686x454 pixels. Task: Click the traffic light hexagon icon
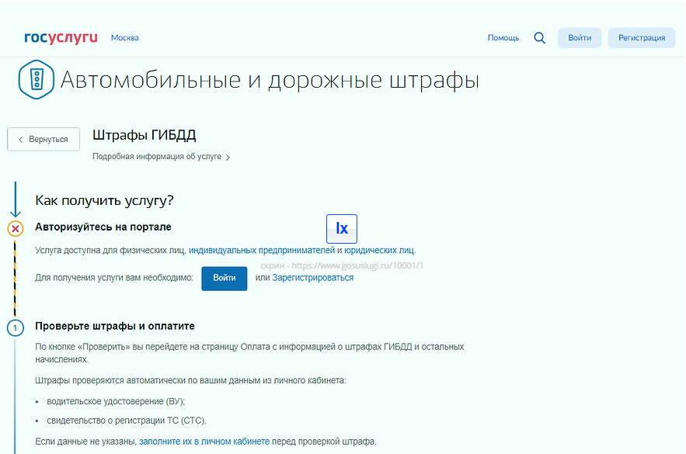click(x=36, y=80)
